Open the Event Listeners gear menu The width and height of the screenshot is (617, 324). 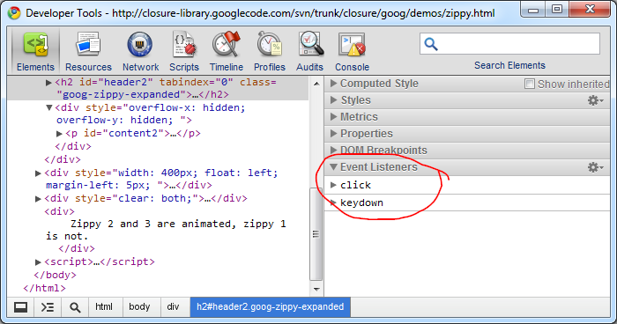pyautogui.click(x=595, y=167)
